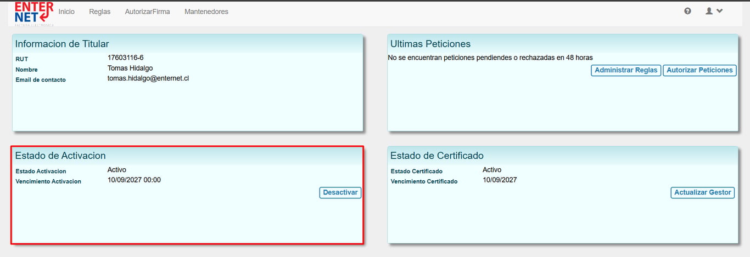Click the Desactivar button
Image resolution: width=750 pixels, height=257 pixels.
(x=340, y=192)
